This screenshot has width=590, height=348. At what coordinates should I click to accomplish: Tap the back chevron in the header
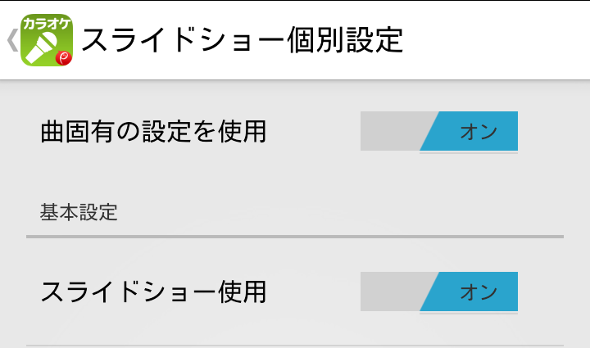pyautogui.click(x=12, y=40)
